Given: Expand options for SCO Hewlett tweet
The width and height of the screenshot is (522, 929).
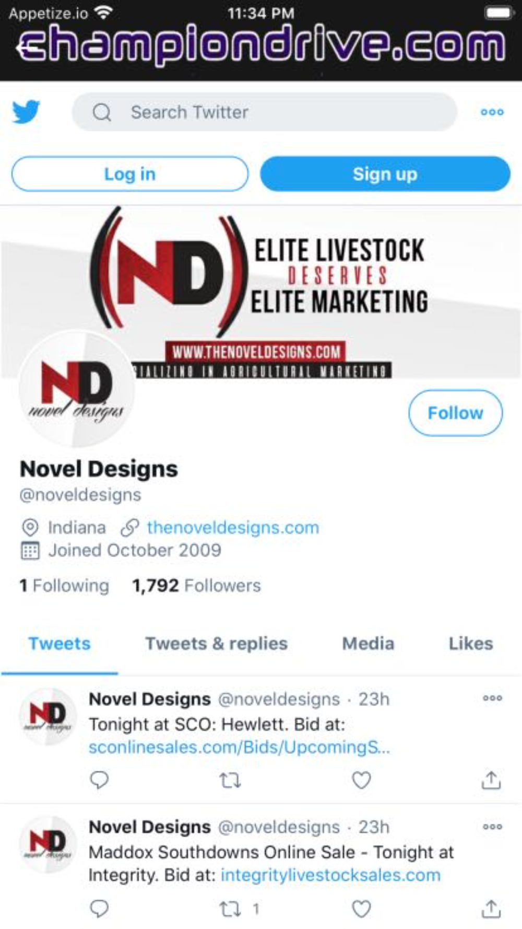Looking at the screenshot, I should 492,698.
